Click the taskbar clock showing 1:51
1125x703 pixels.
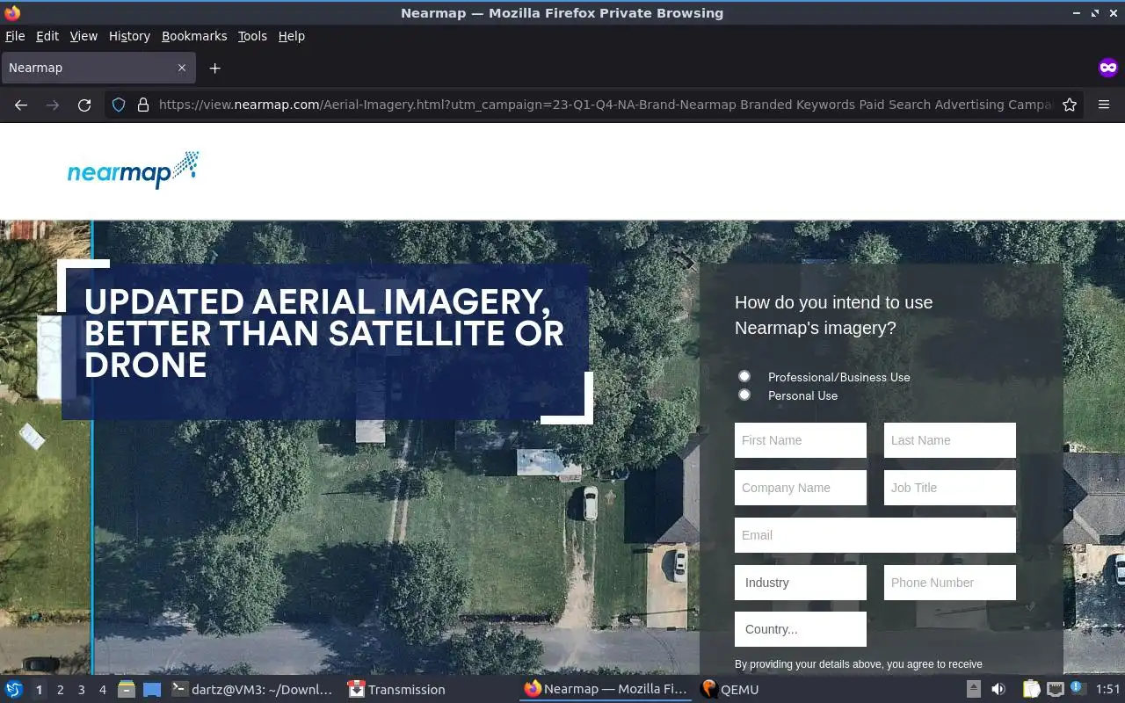click(1108, 690)
